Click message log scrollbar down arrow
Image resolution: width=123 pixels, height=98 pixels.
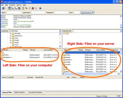coord(121,27)
